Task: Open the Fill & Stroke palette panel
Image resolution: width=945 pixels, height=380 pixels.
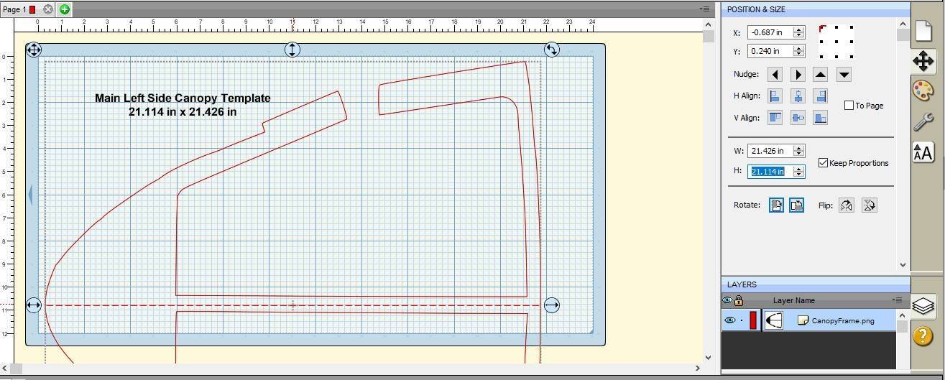Action: [x=923, y=91]
